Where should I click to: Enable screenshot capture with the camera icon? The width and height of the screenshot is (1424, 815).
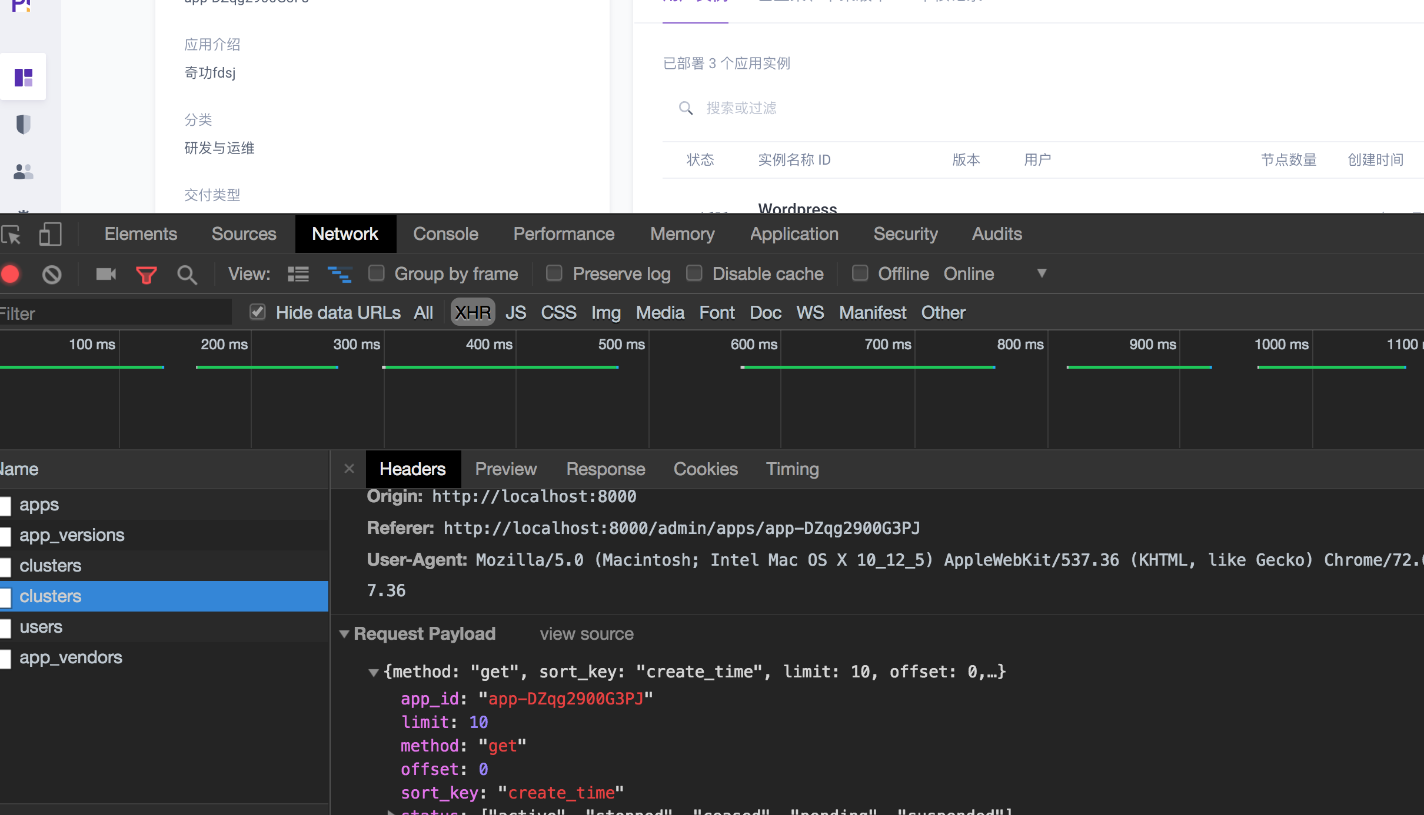point(105,273)
